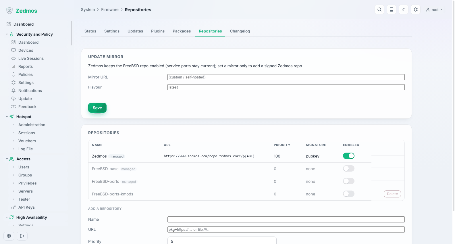Screen dimensions: 455x244
Task: Collapse the Security and Policy section
Action: coord(7,34)
